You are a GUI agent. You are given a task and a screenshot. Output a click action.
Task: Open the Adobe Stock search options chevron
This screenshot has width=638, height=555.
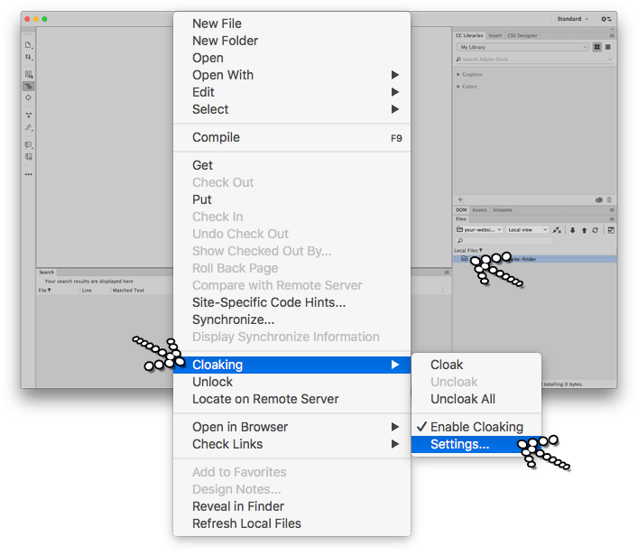pos(609,60)
